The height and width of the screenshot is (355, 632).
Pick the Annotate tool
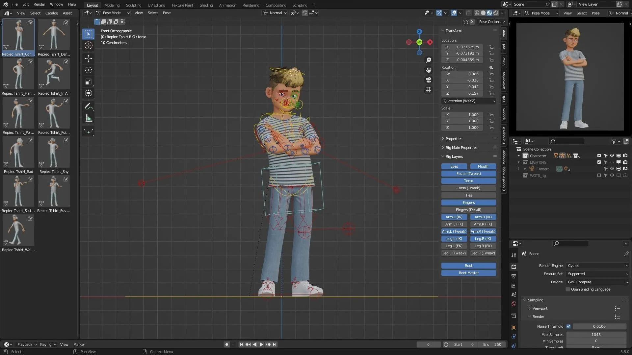click(88, 106)
